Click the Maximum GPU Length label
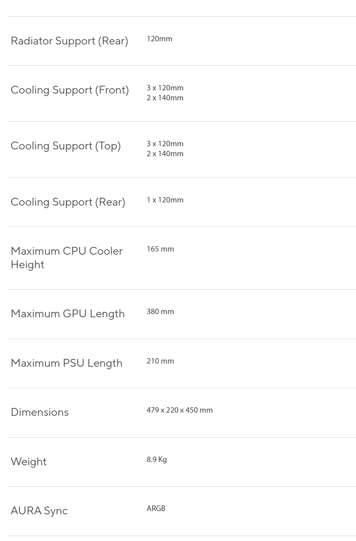 pyautogui.click(x=68, y=314)
